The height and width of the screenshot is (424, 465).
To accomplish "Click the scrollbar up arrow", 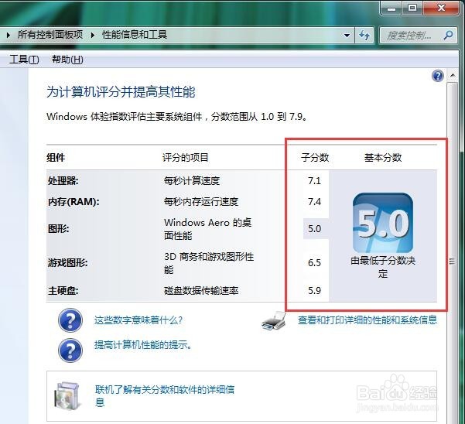I will coord(453,75).
